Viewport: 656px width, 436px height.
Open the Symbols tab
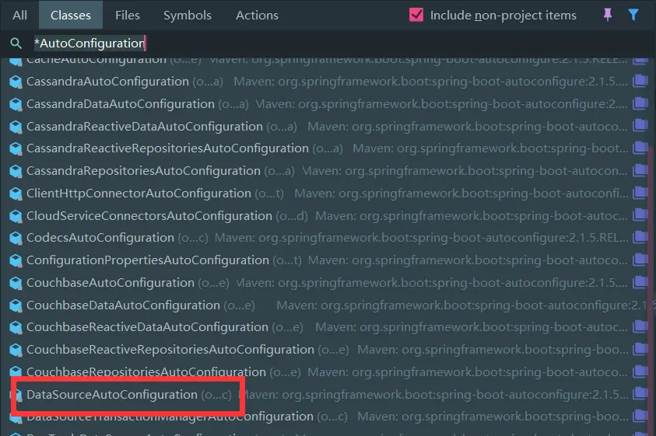pos(187,15)
